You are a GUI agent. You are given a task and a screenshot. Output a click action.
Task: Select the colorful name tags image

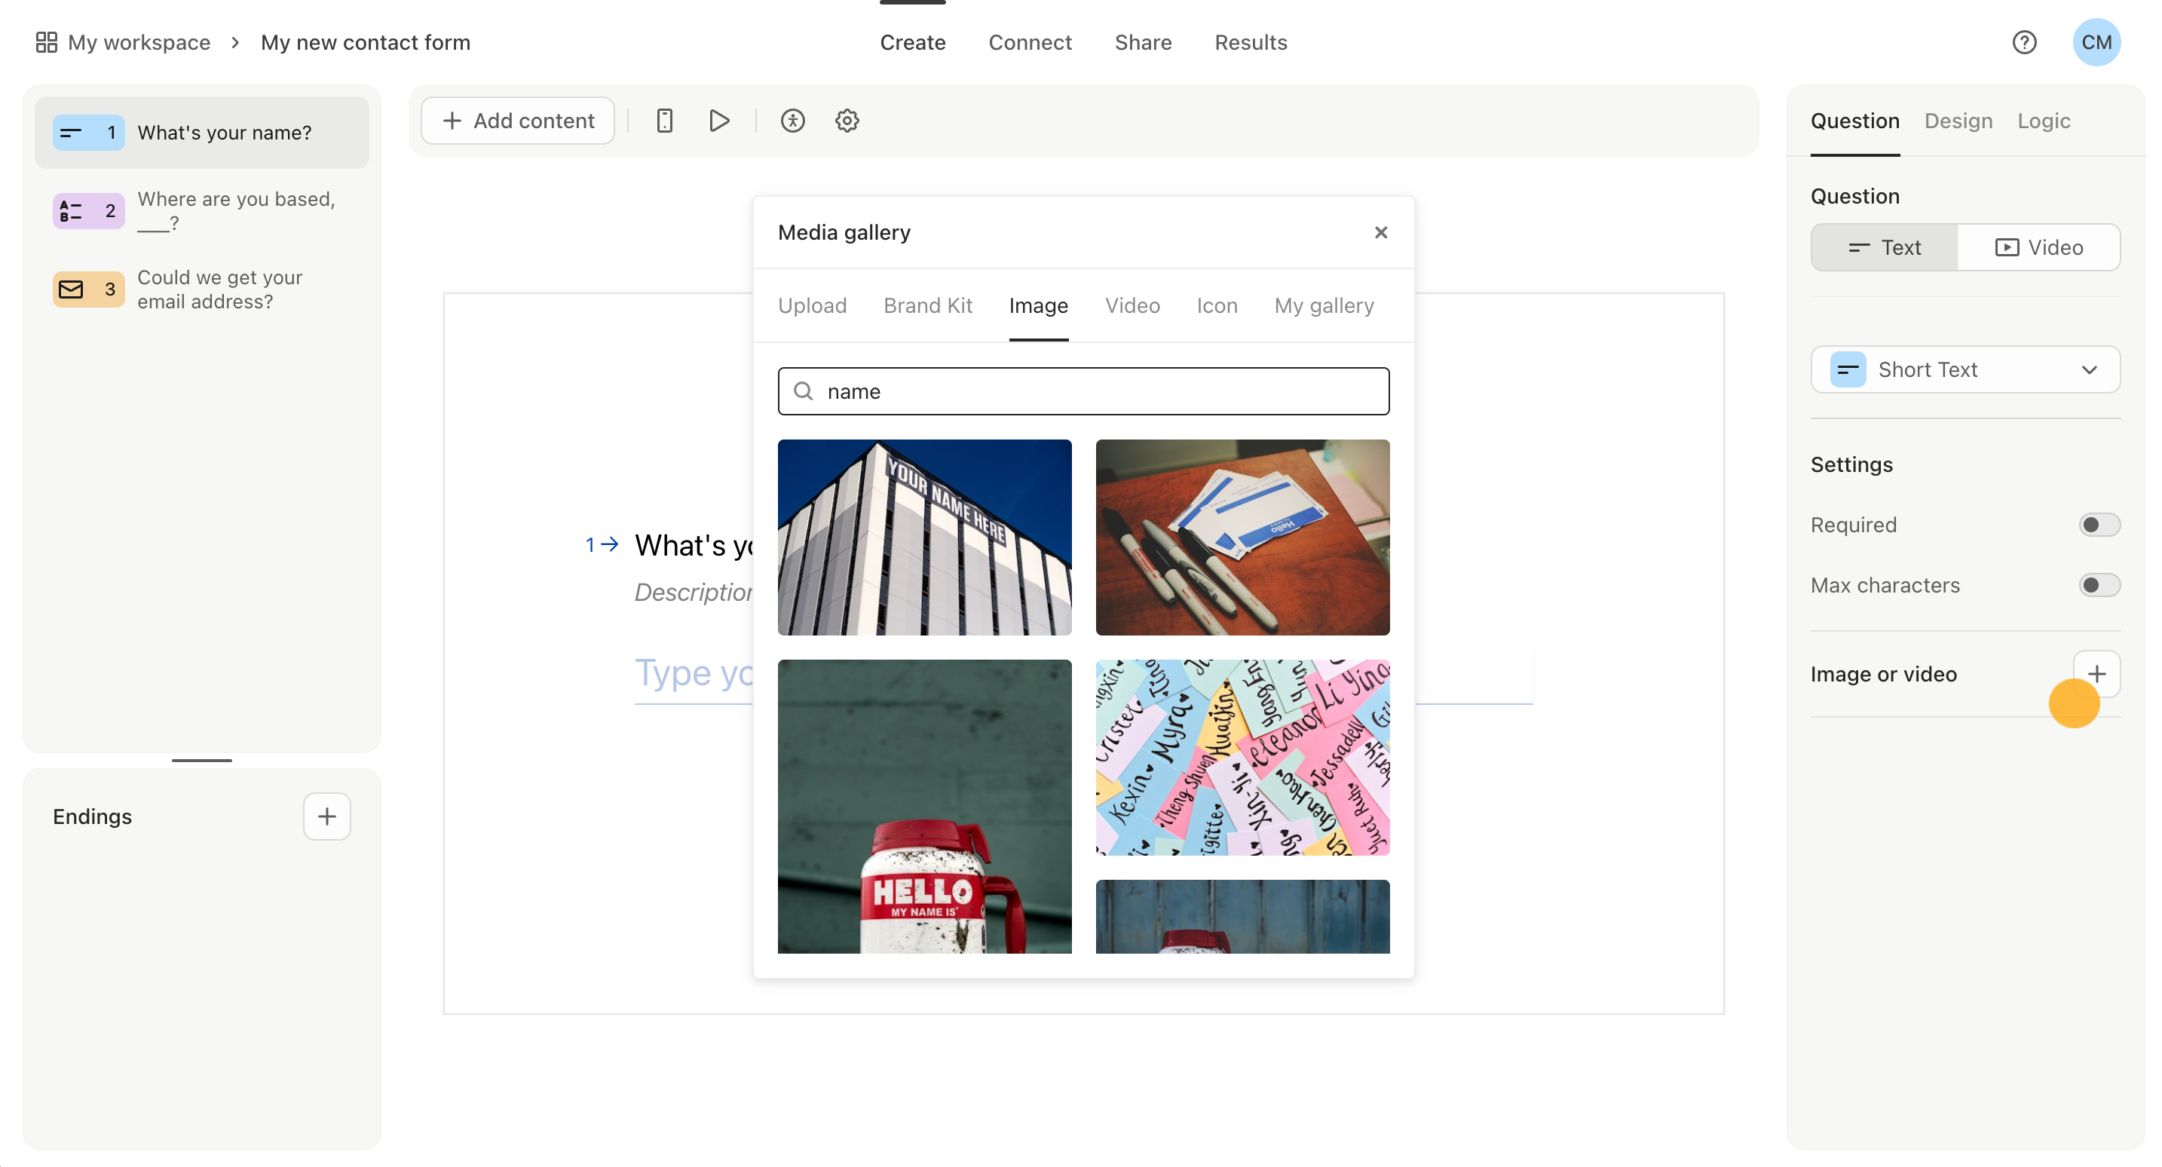1242,758
